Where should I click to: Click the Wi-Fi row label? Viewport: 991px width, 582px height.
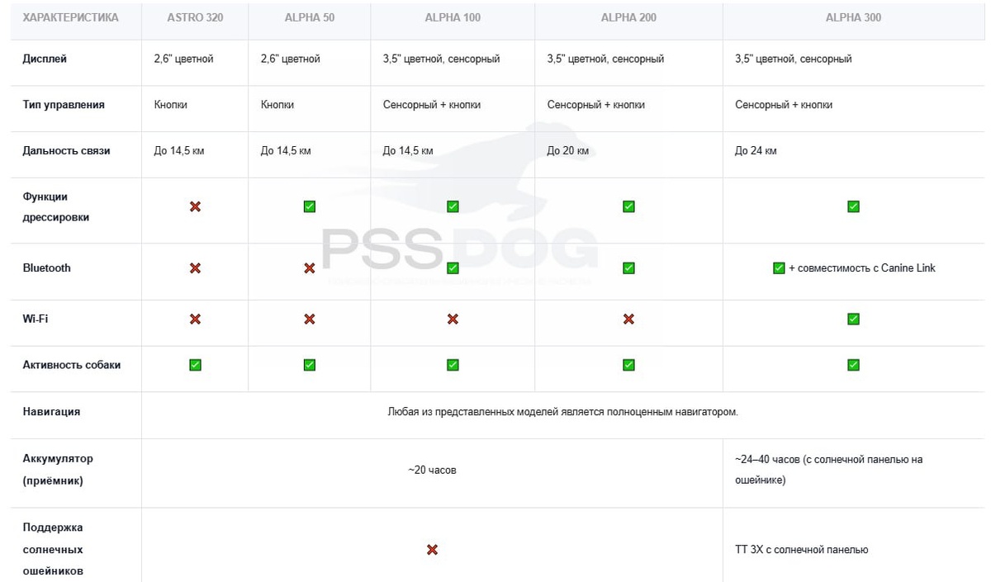tap(36, 319)
